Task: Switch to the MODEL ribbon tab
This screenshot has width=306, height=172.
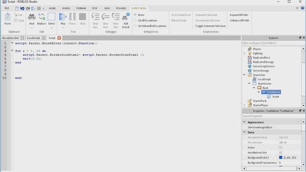Action: tap(66, 8)
